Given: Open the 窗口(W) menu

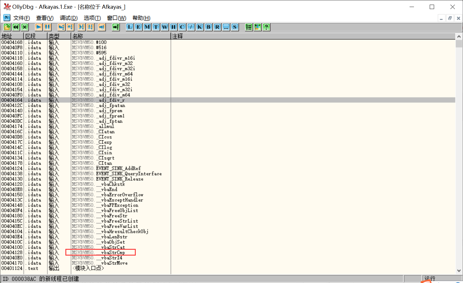Looking at the screenshot, I should click(x=116, y=18).
